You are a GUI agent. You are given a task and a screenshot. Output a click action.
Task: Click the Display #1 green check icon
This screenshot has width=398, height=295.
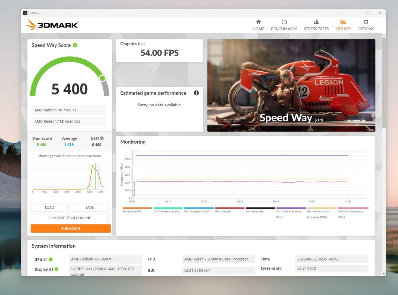point(56,269)
